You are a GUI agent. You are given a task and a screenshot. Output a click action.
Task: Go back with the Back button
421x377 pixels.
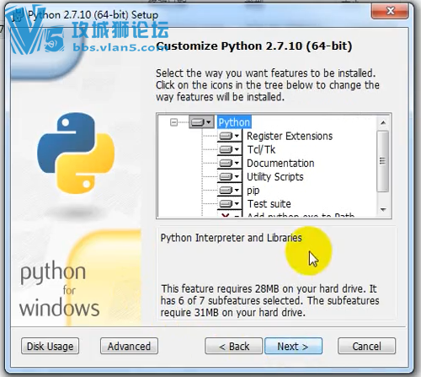pyautogui.click(x=234, y=346)
